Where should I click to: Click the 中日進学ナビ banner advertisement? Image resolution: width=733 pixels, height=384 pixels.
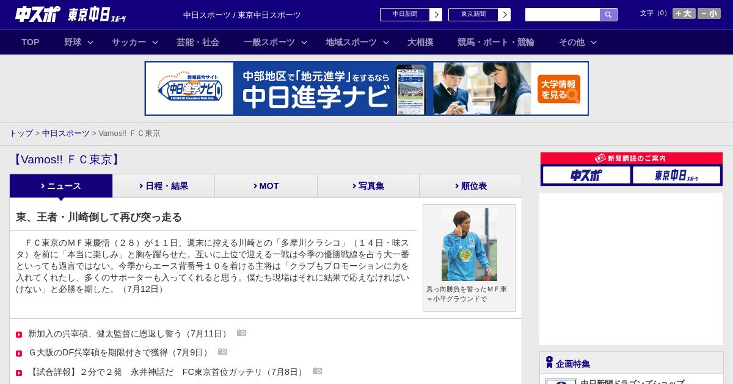[366, 88]
